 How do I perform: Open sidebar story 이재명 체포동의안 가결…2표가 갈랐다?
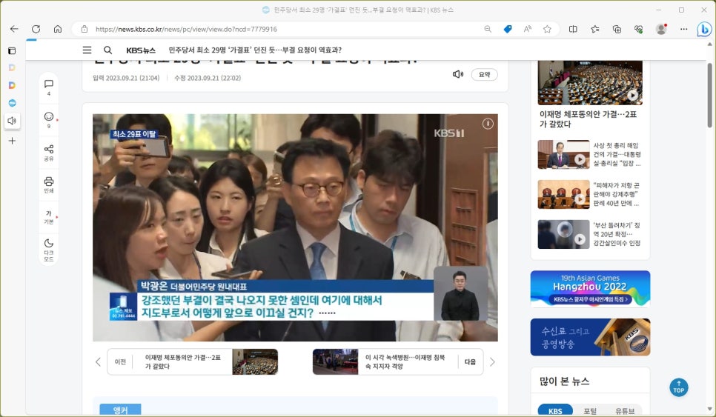[589, 119]
